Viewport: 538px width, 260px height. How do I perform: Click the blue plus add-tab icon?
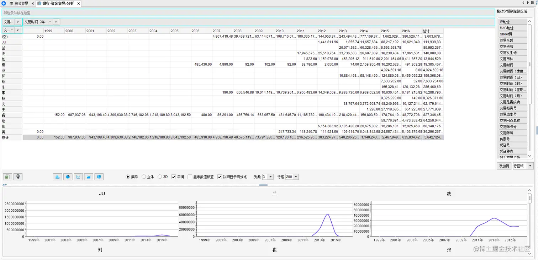[x=4, y=3]
